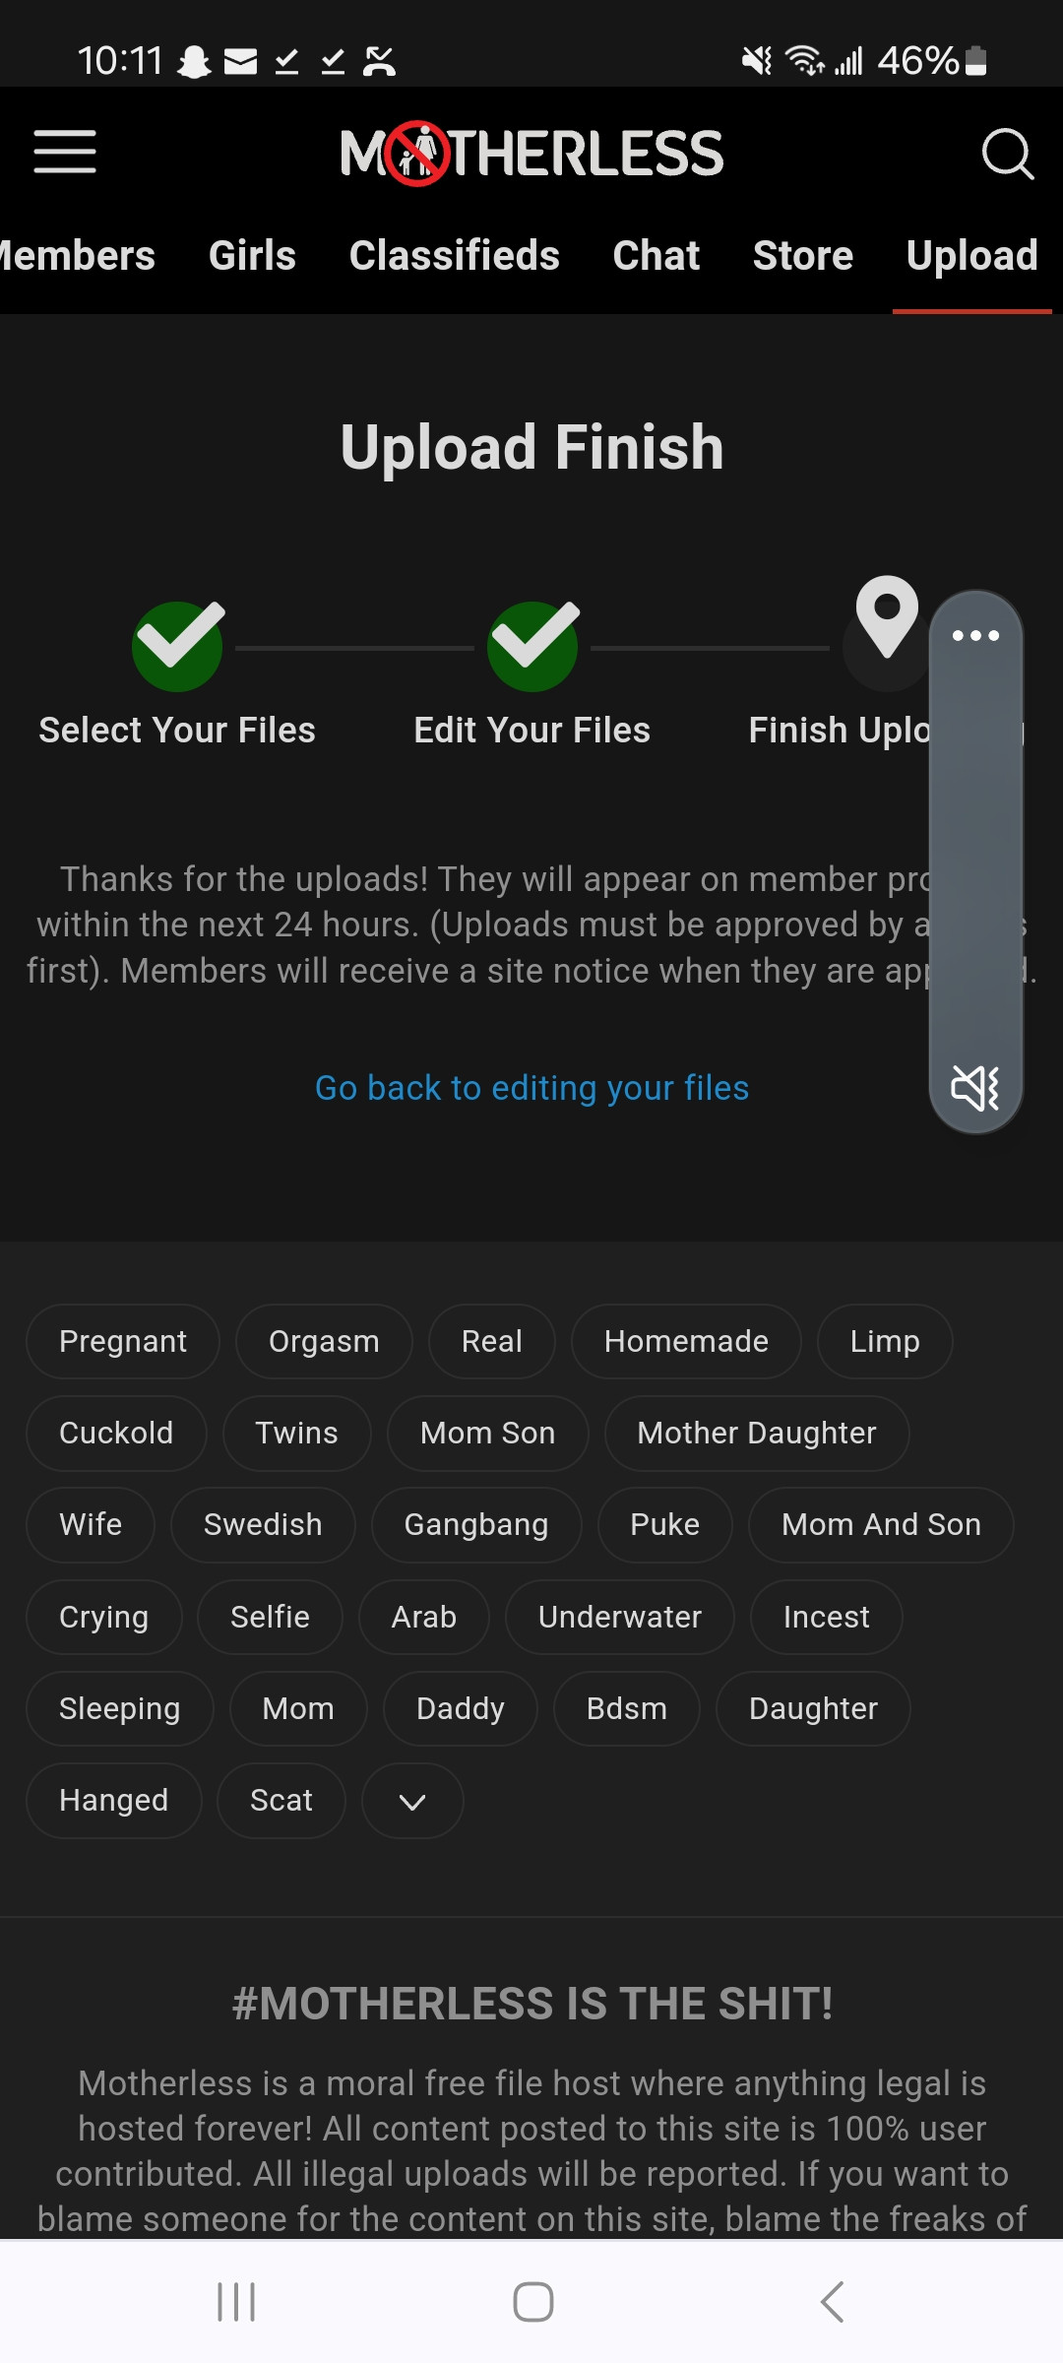Tap the Finish Upload location pin icon
The image size is (1063, 2363).
click(887, 620)
